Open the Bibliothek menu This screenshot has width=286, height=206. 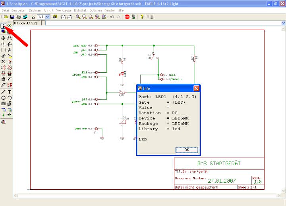pyautogui.click(x=80, y=10)
